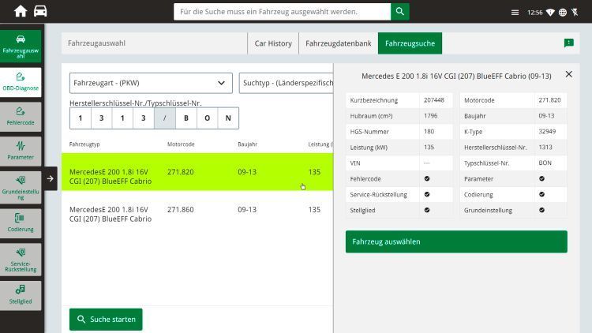Expand the sidebar with the arrow button
Screen dimensions: 592x333
[51, 178]
